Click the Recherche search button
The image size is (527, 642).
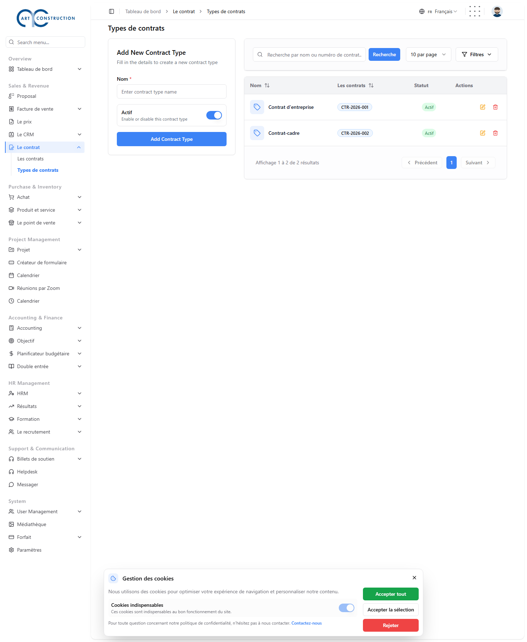click(384, 54)
